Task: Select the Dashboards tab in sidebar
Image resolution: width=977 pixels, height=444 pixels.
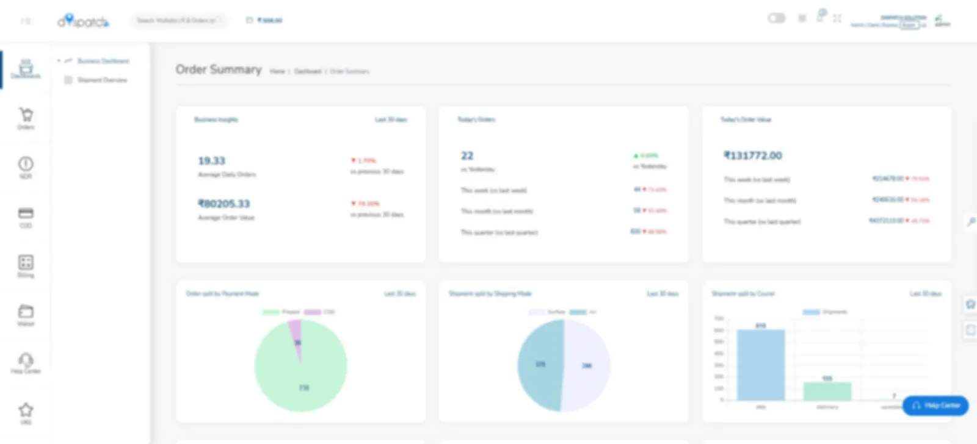Action: point(26,69)
